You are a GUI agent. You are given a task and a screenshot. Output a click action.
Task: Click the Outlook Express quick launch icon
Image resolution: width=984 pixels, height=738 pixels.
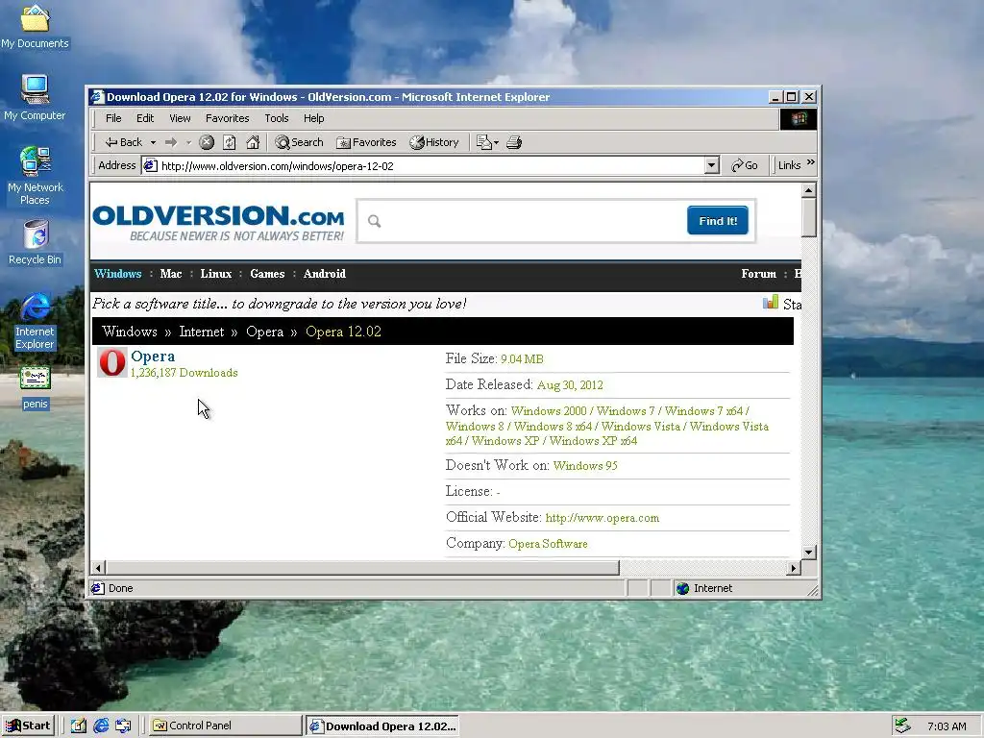tap(123, 726)
